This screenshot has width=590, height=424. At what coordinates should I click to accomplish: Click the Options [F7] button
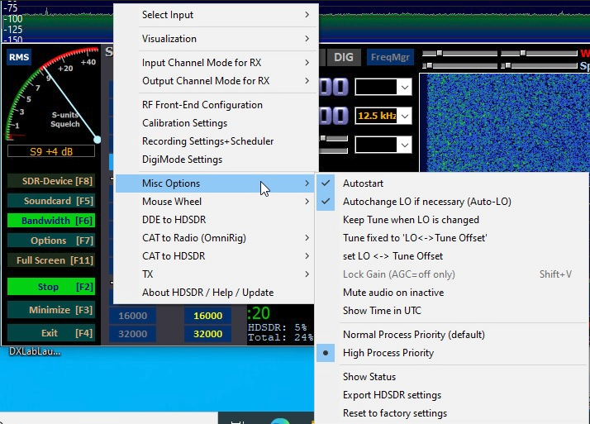[51, 241]
